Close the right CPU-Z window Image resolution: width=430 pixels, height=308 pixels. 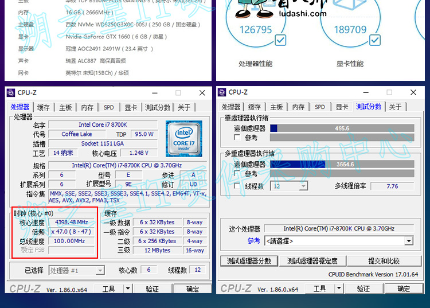[x=413, y=92]
